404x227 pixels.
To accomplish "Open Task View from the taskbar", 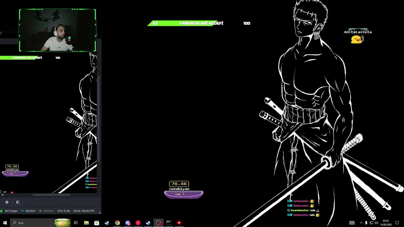I will tap(76, 223).
